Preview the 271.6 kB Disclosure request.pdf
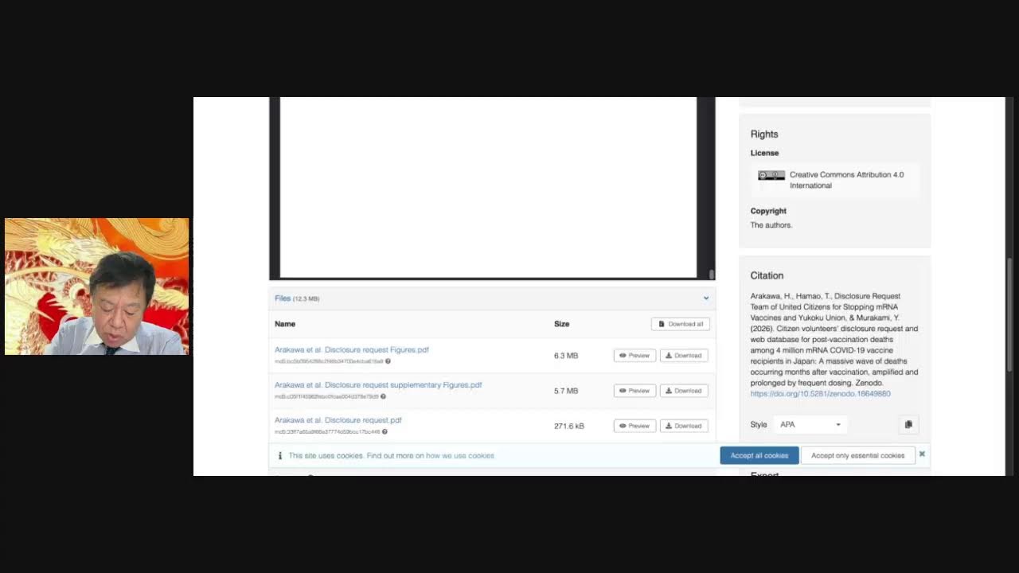Viewport: 1019px width, 573px height. click(634, 426)
